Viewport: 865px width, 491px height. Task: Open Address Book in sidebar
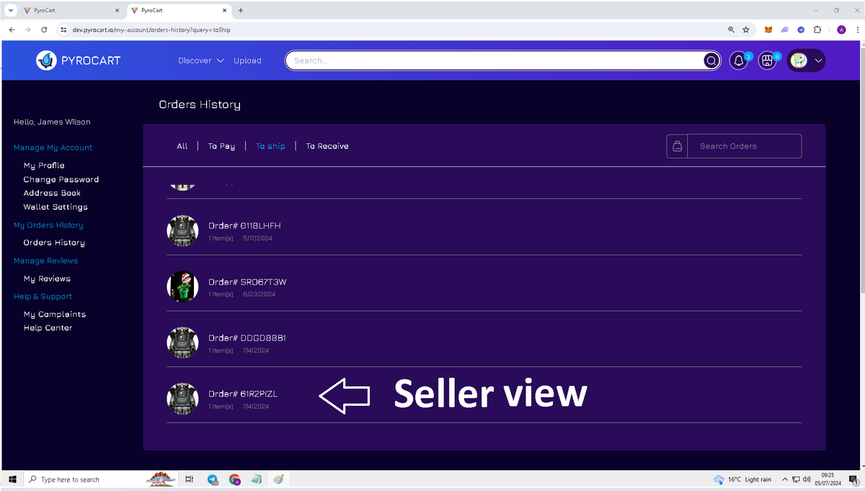52,193
